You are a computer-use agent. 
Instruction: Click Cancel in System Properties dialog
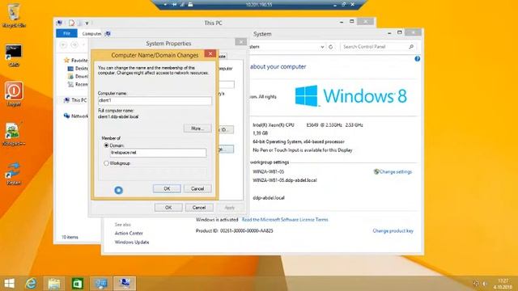coord(199,208)
